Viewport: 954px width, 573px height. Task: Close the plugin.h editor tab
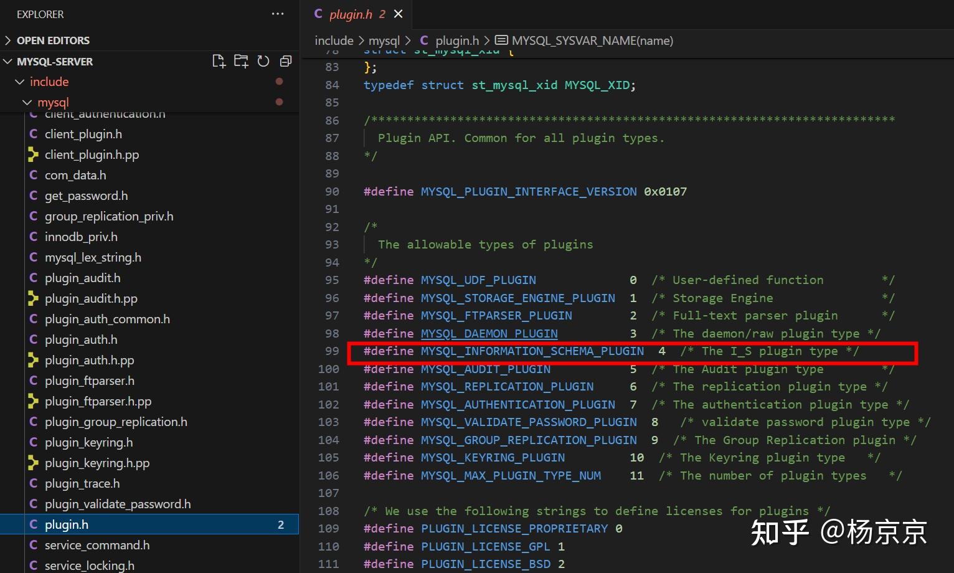pos(399,14)
